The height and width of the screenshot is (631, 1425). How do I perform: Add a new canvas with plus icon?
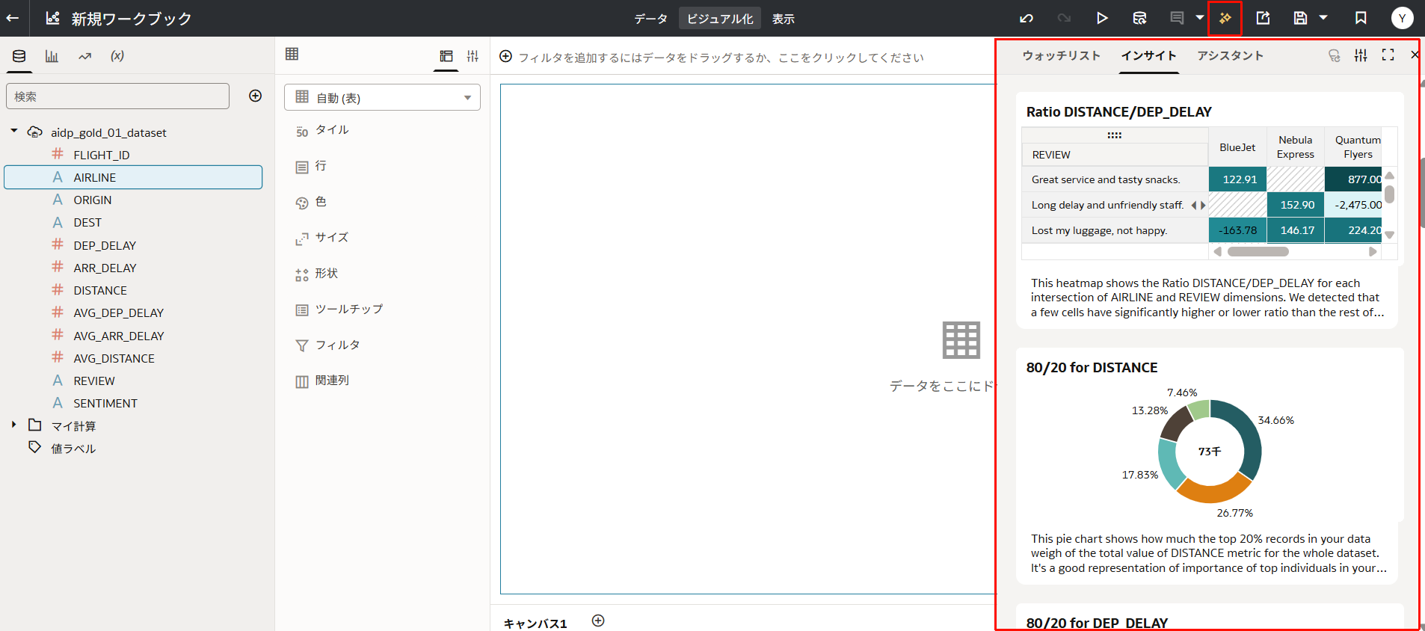point(598,621)
